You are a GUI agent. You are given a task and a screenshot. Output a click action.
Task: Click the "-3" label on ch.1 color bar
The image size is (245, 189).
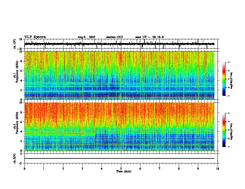(228, 62)
